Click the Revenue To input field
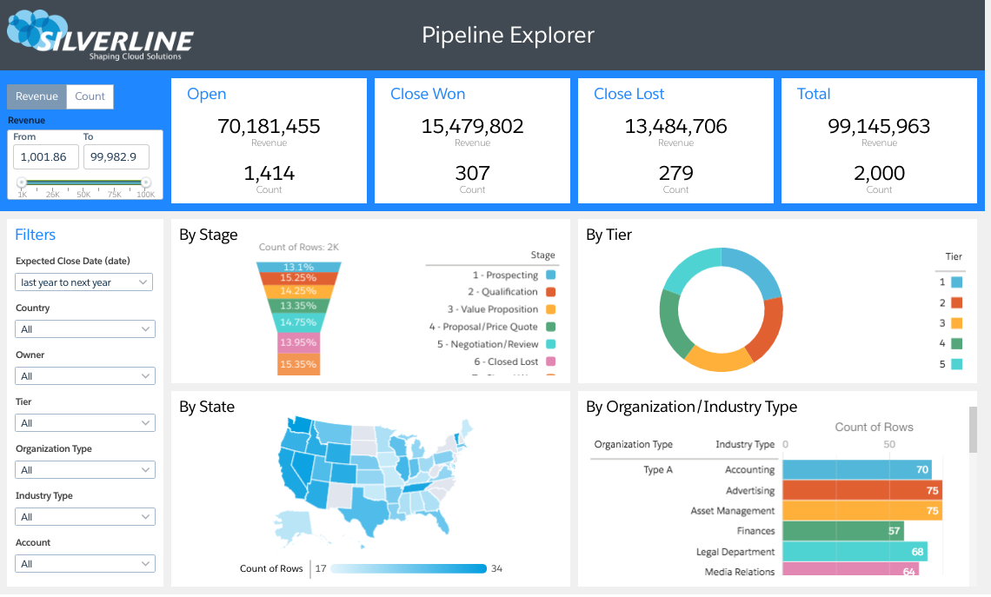 (x=116, y=156)
